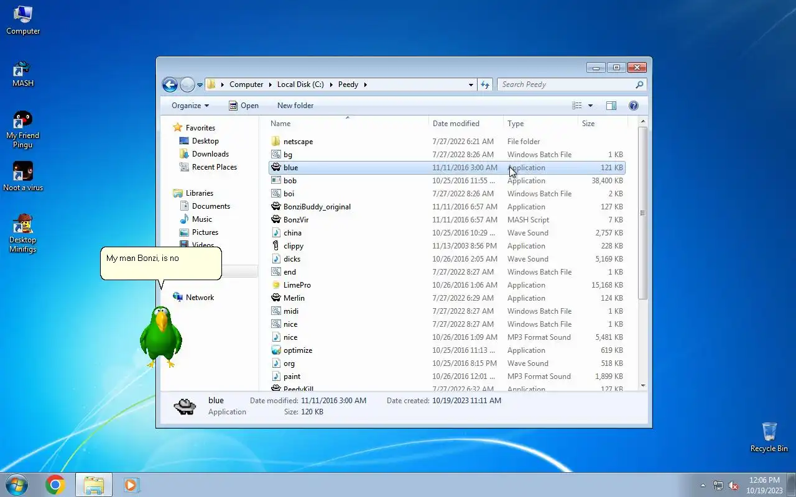This screenshot has width=796, height=497.
Task: Sort by Name column header
Action: pyautogui.click(x=348, y=124)
